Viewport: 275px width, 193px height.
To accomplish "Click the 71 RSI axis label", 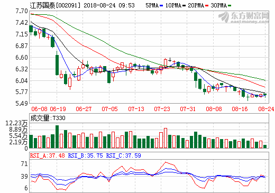I will 24,164.
